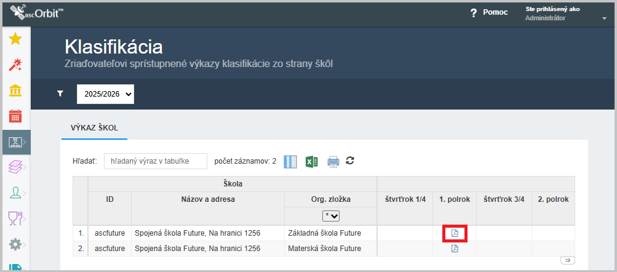Click the Hľadať search input field

pyautogui.click(x=156, y=161)
